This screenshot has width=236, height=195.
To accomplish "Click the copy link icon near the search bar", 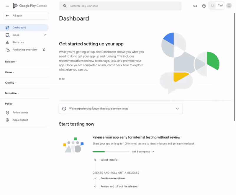I will 195,5.
